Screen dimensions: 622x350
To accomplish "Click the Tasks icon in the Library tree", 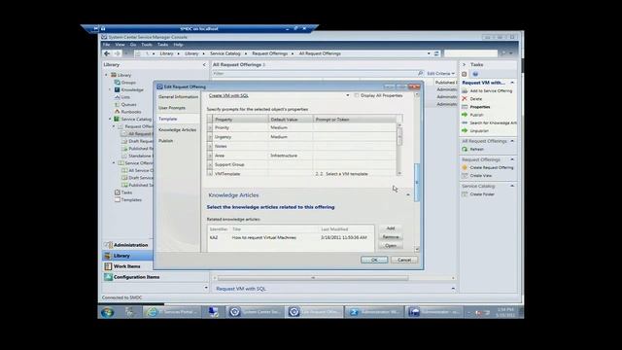I will coord(118,192).
